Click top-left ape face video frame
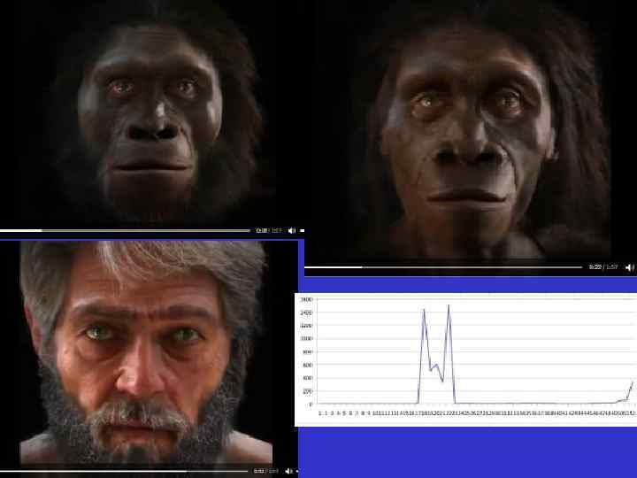Image resolution: width=637 pixels, height=478 pixels. tap(152, 113)
